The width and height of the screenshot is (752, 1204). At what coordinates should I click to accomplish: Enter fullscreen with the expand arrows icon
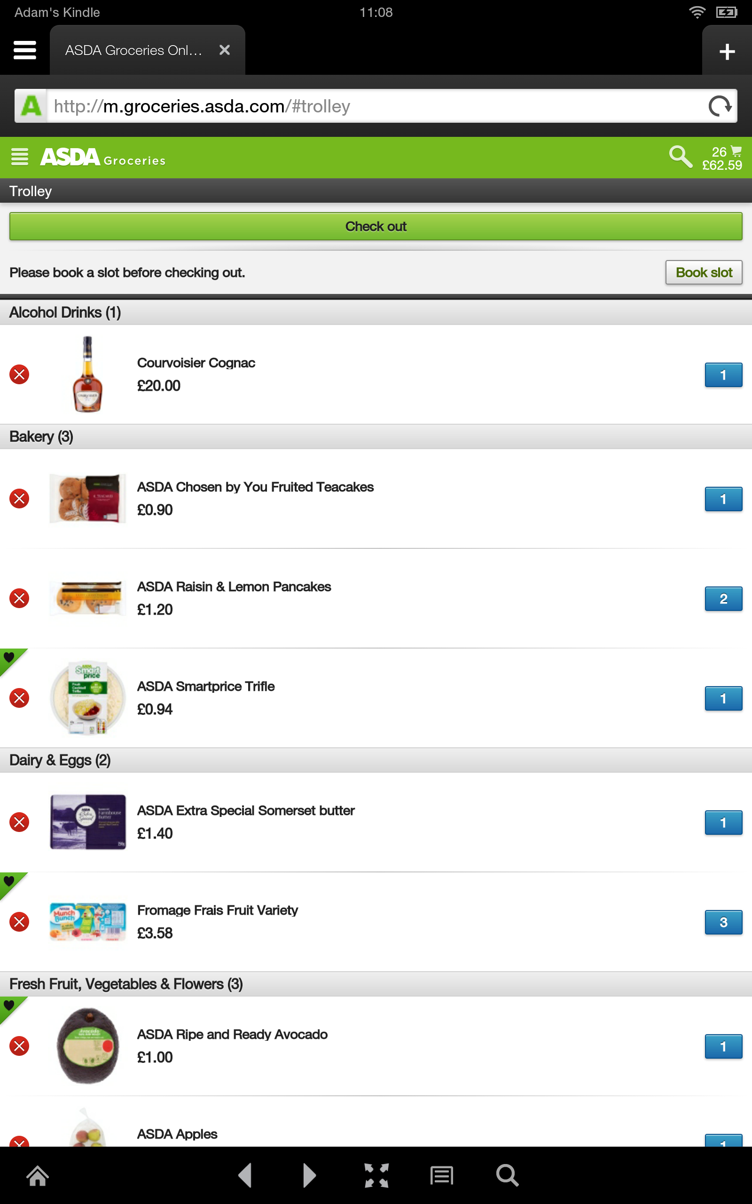[x=376, y=1175]
